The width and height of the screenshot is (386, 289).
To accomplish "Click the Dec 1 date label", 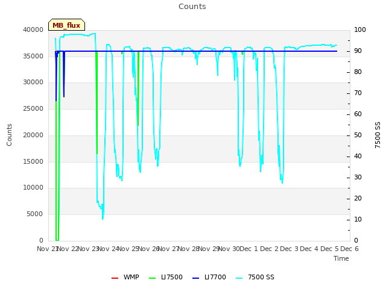I will point(248,249).
